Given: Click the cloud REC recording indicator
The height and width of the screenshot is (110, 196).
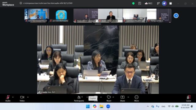Looking at the screenshot, I should tap(149, 3).
